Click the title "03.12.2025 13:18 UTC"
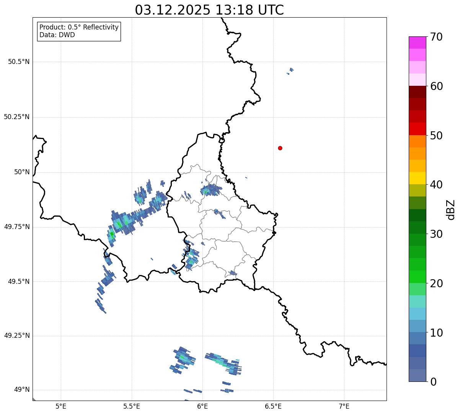460x414 pixels. click(x=209, y=10)
